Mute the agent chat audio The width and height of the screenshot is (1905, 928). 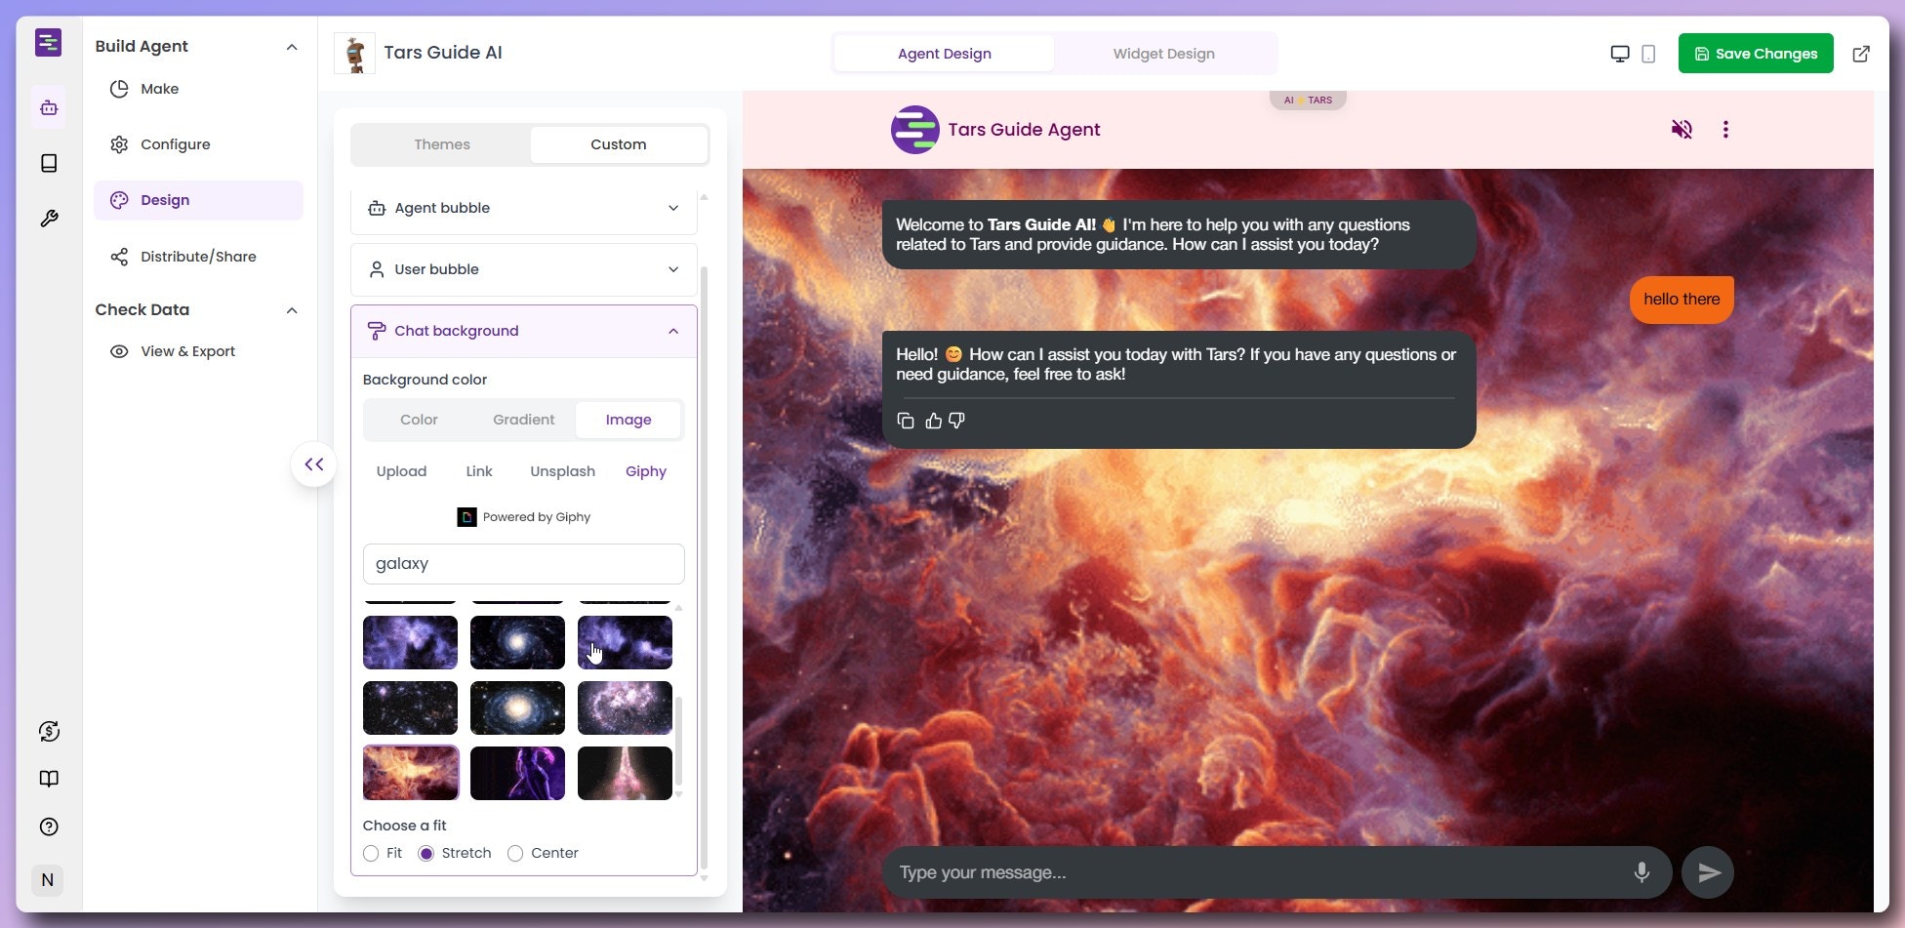click(x=1682, y=129)
